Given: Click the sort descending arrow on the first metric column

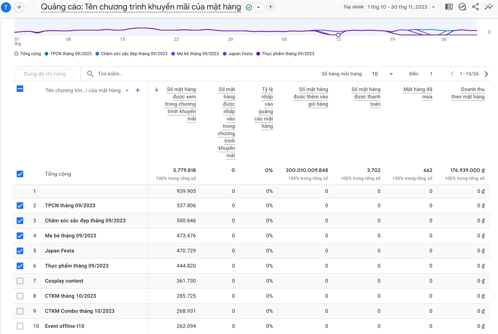Looking at the screenshot, I should (x=157, y=89).
